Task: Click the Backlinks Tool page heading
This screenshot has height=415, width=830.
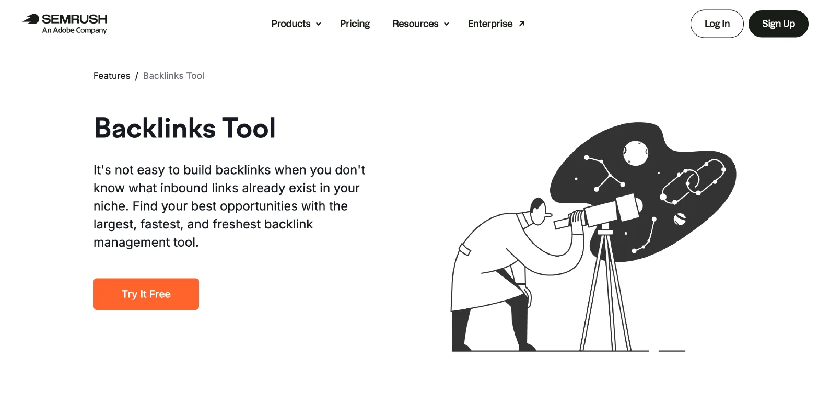Action: tap(185, 128)
